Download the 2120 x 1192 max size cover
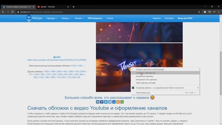The image size is (222, 125). coord(77,66)
